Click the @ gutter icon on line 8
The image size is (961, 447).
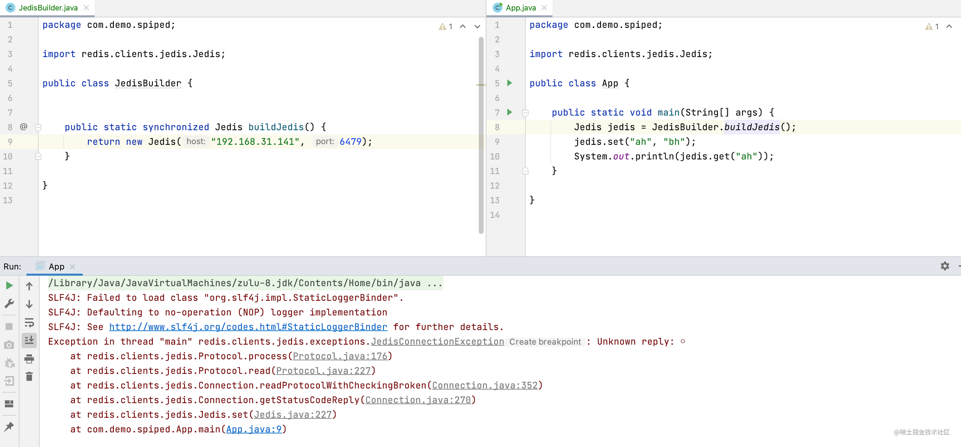[24, 126]
